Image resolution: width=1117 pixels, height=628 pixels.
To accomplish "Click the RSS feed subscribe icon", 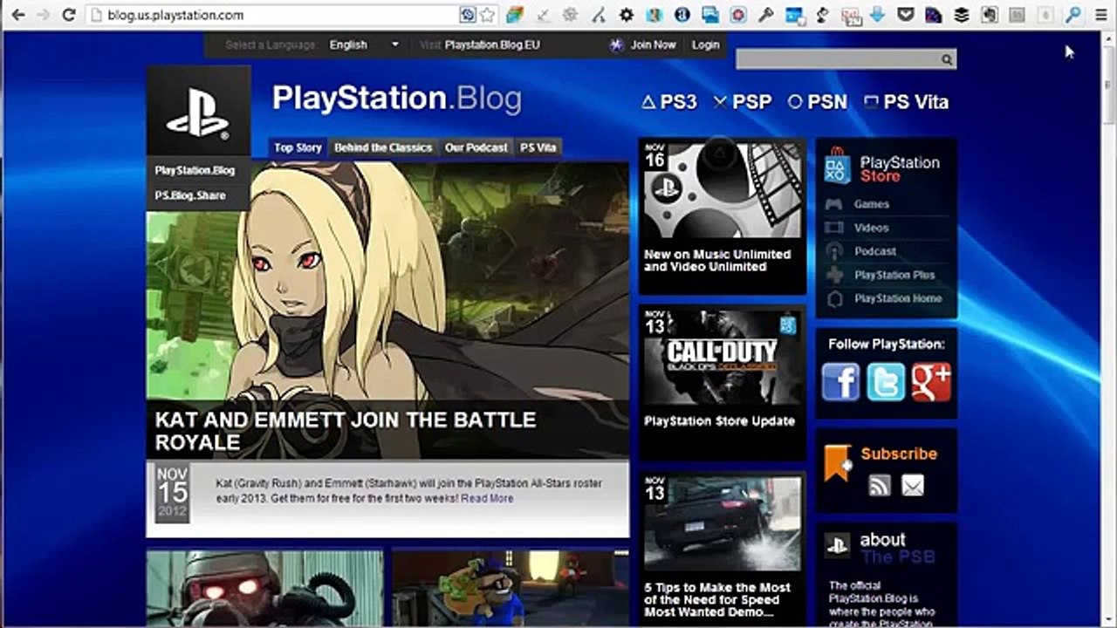I will (x=880, y=486).
